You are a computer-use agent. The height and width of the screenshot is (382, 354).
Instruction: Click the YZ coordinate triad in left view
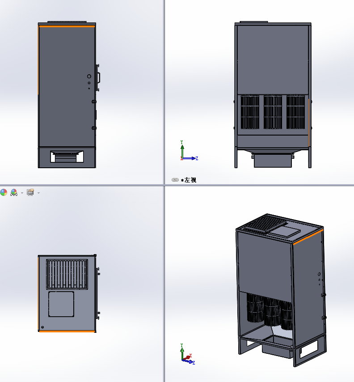(x=189, y=151)
